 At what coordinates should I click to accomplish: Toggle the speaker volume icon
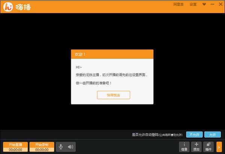coord(70,147)
